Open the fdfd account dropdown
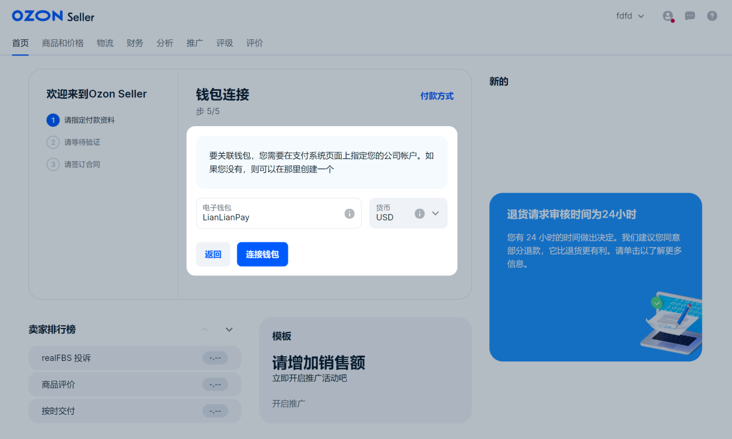This screenshot has width=732, height=439. 630,16
